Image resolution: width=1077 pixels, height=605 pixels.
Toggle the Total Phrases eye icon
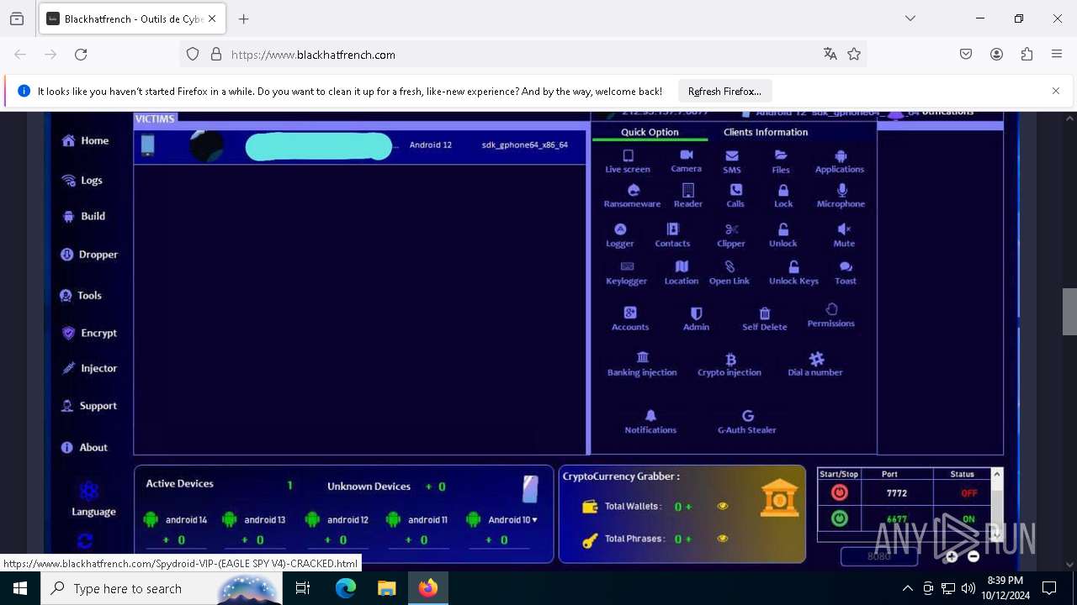point(722,539)
